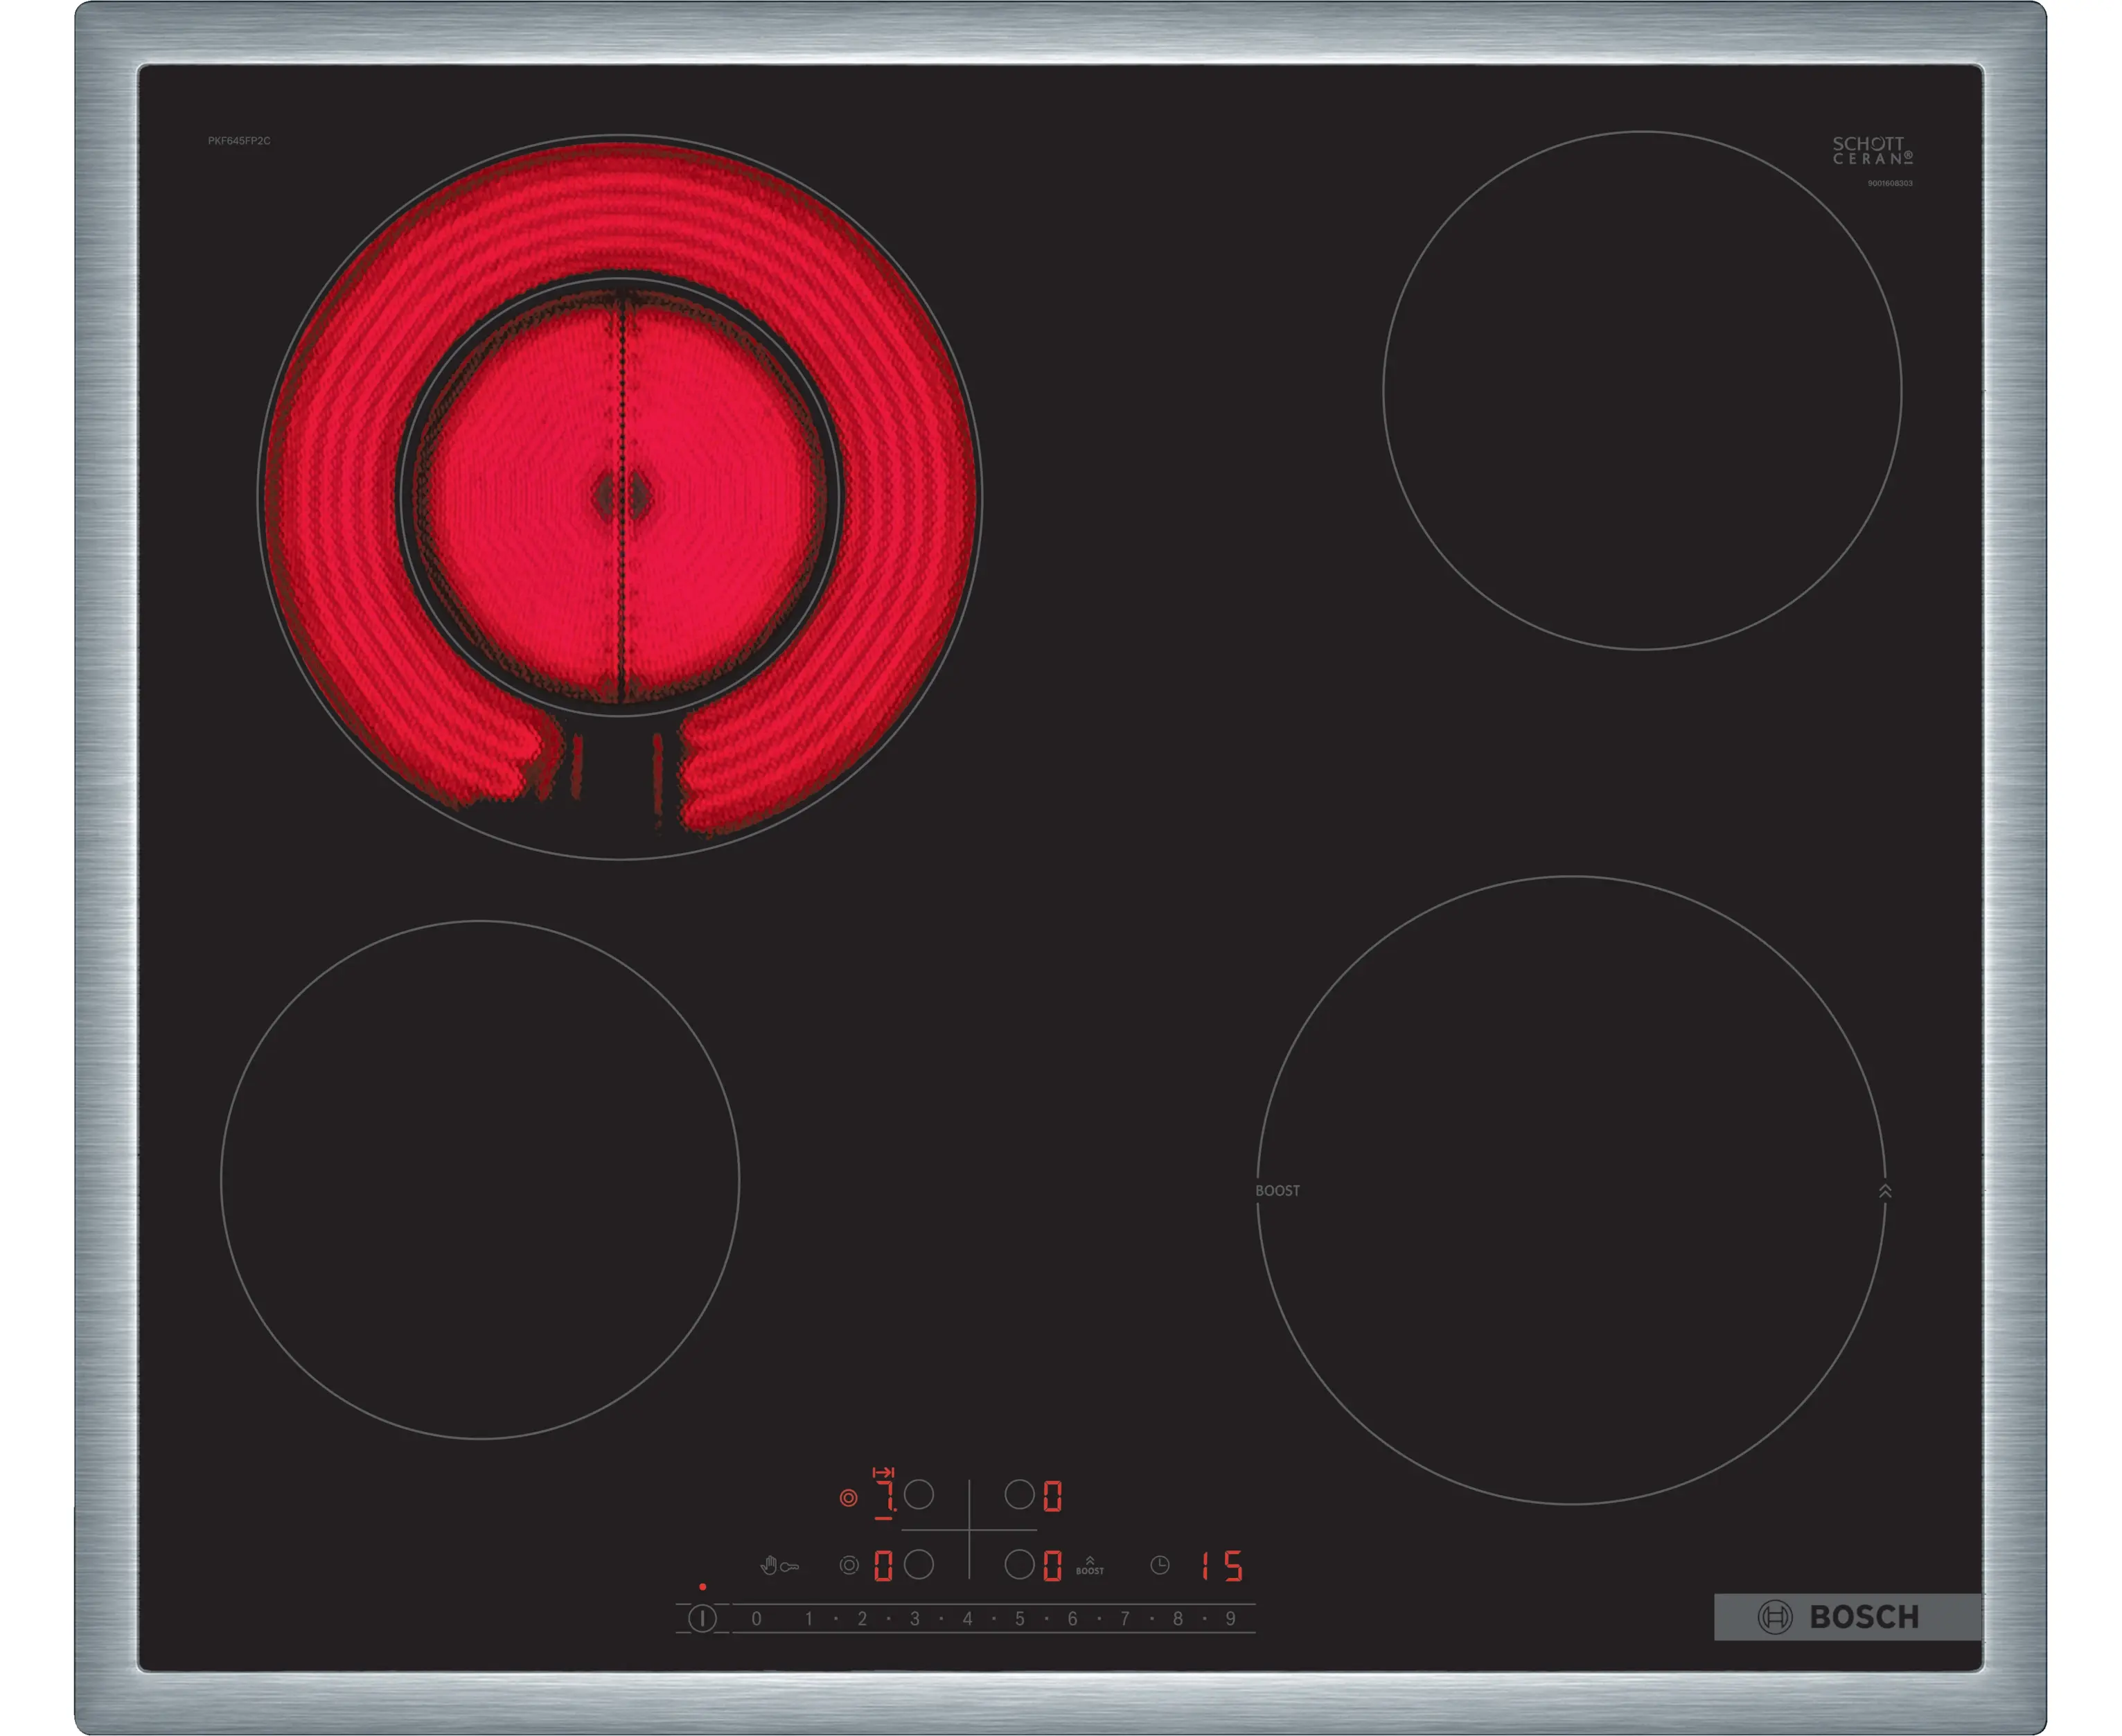Viewport: 2122px width, 1736px height.
Task: Set power slider to level 8
Action: pyautogui.click(x=1178, y=1619)
